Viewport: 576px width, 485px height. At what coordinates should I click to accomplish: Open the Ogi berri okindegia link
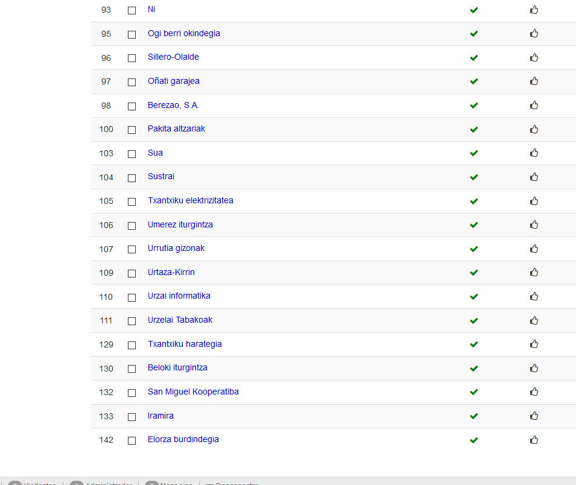(x=184, y=33)
